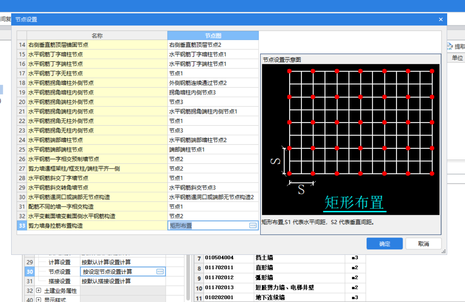Click value 拐角暗柱内侧节点3
Screen dimensions: 465x302
pos(192,92)
